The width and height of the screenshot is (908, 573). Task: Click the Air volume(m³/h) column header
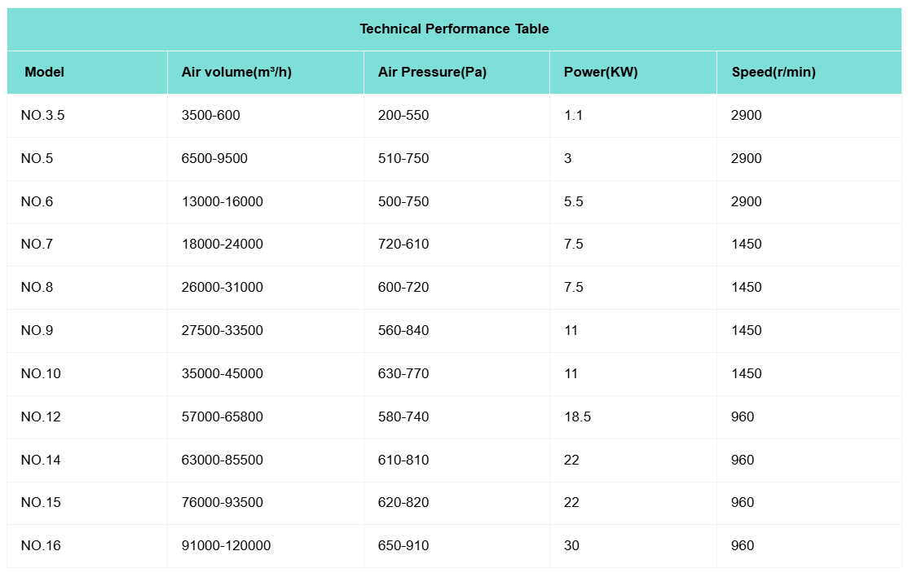(236, 72)
